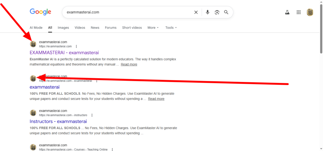
Task: Open search by image camera icon
Action: [x=217, y=12]
